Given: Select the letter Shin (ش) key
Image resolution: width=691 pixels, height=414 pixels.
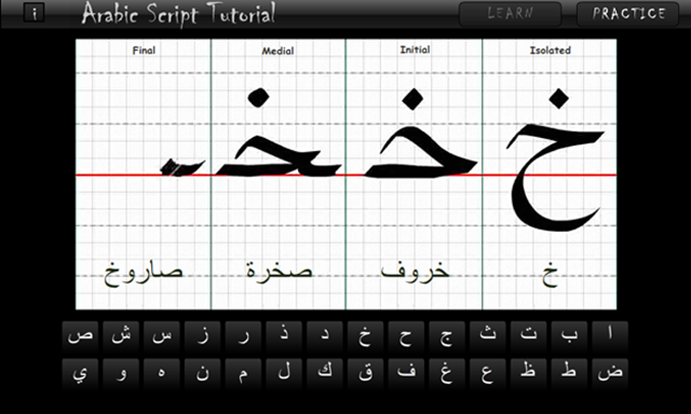Looking at the screenshot, I should click(121, 336).
